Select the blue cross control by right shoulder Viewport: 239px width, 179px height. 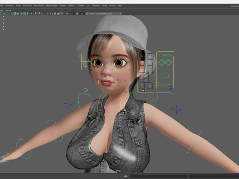coord(176,109)
